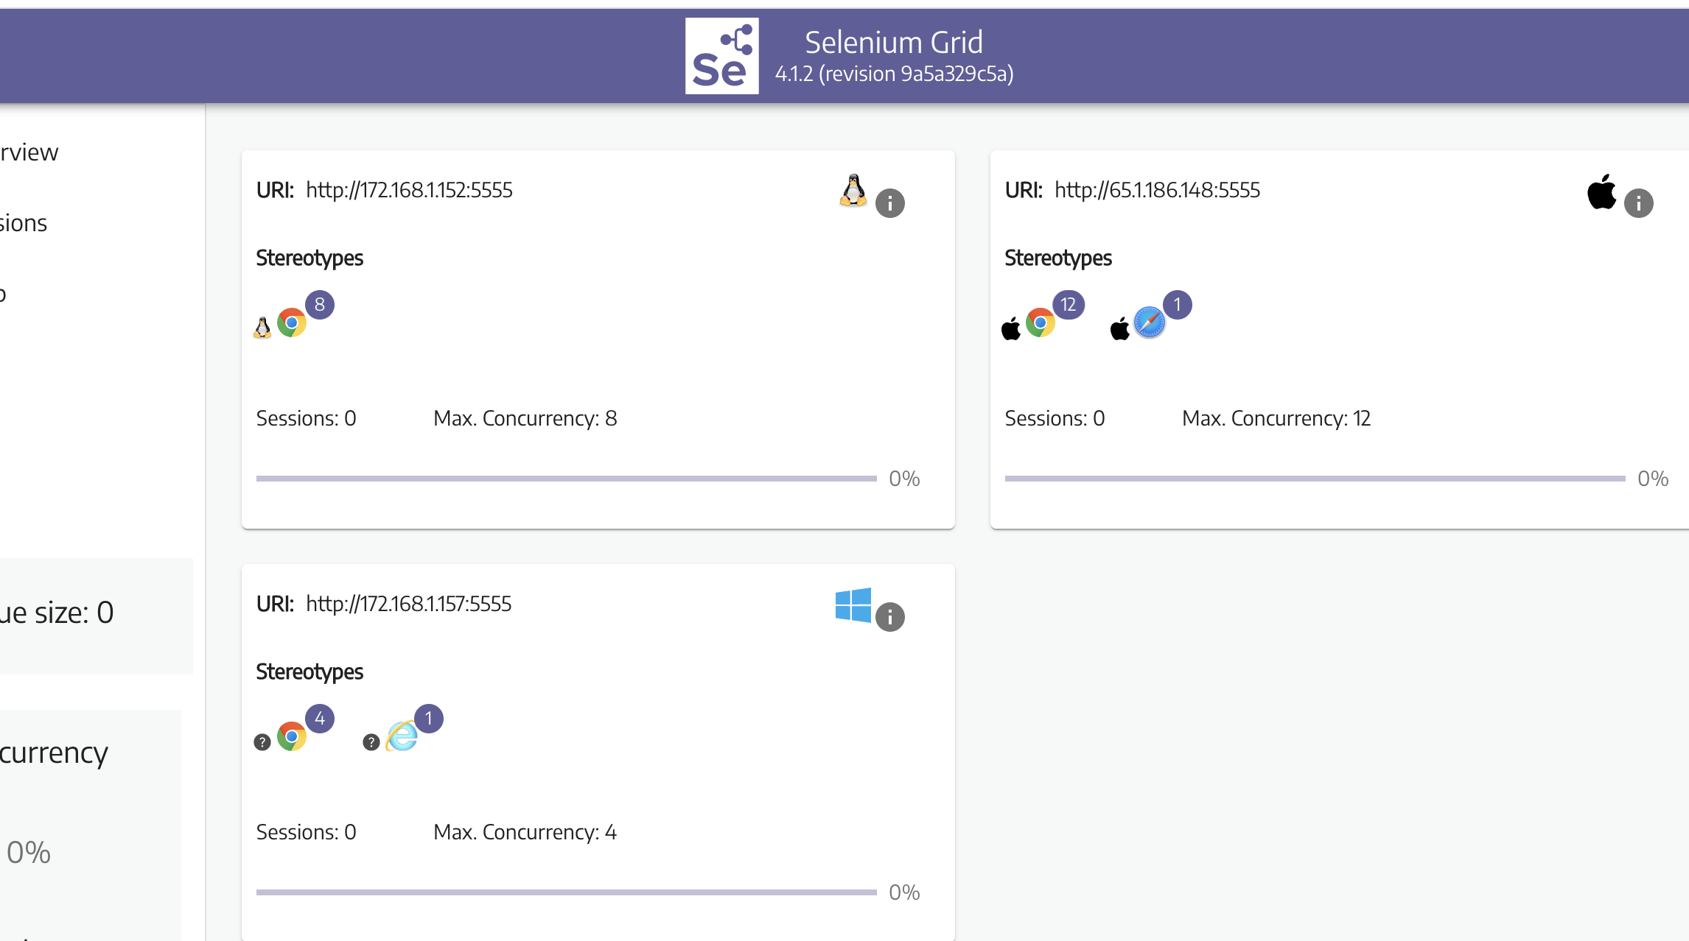Open info for the Mac node 65.1.186.148
The height and width of the screenshot is (941, 1689).
coord(1638,203)
